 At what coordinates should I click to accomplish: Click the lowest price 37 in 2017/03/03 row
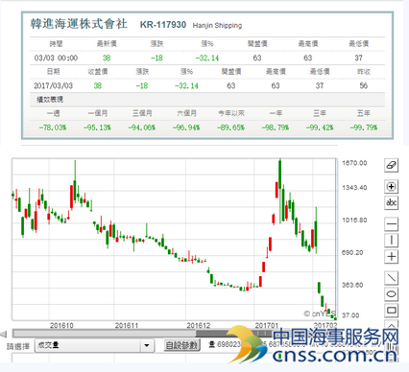point(320,85)
